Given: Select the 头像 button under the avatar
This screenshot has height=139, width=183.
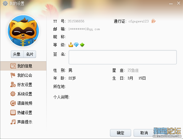Looking at the screenshot, I should coord(17,54).
